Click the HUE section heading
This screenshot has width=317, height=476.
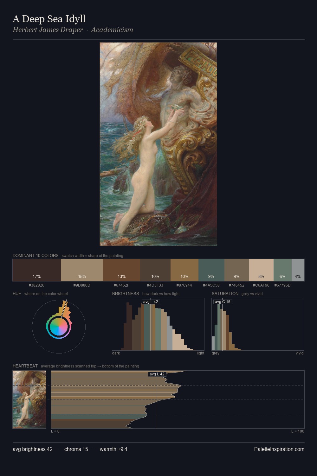click(x=17, y=294)
